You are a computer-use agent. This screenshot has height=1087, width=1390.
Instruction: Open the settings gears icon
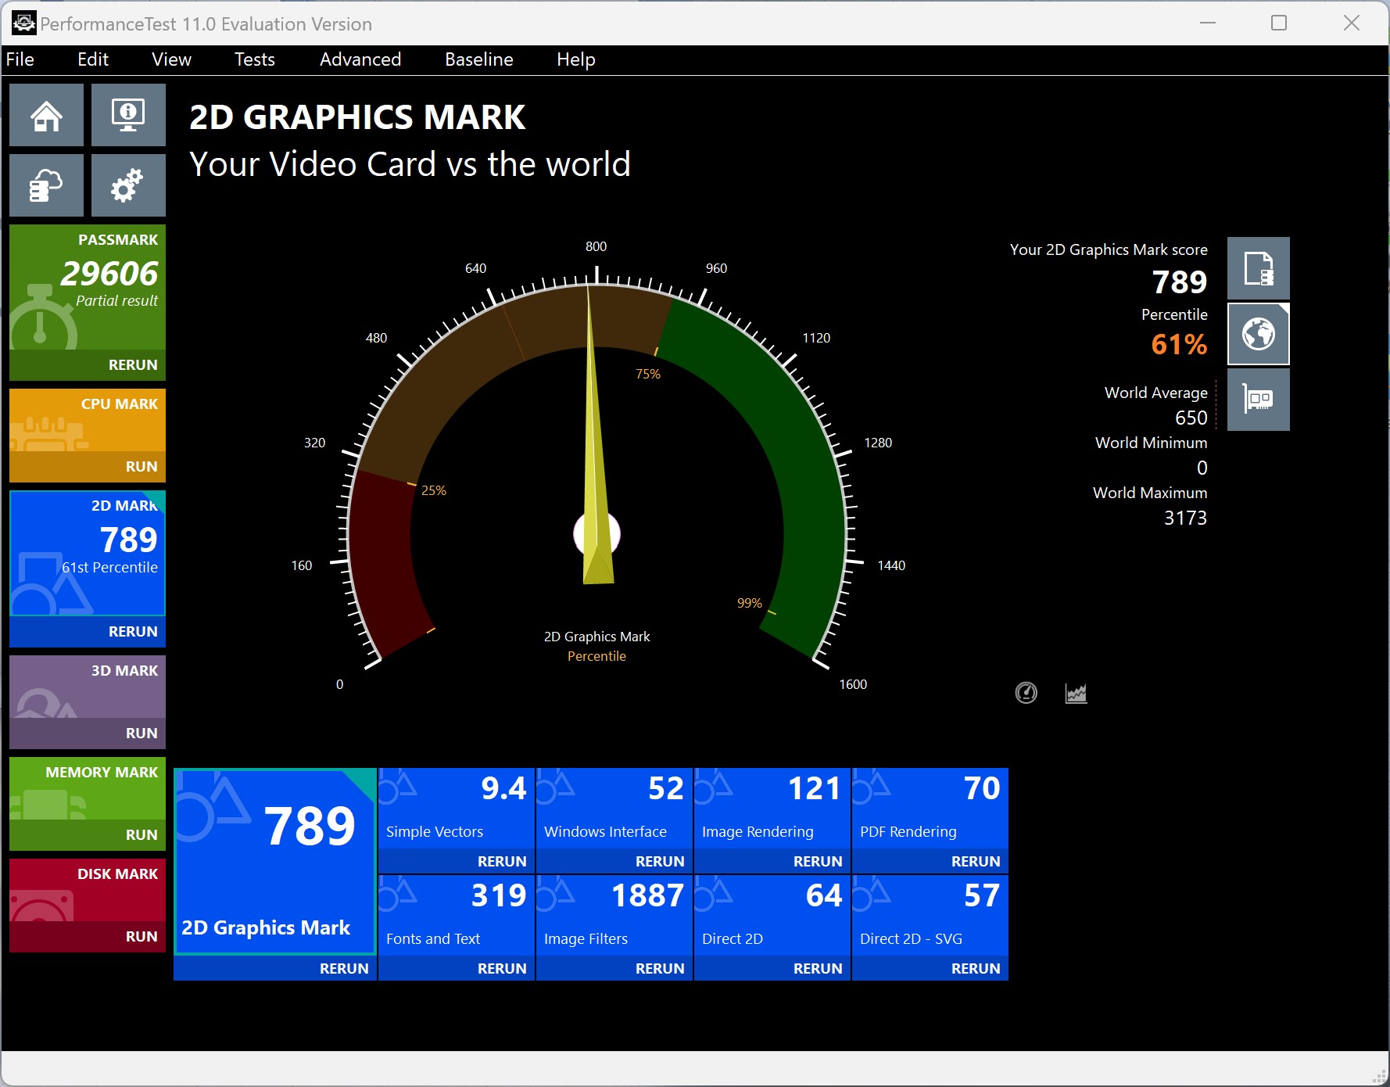128,185
